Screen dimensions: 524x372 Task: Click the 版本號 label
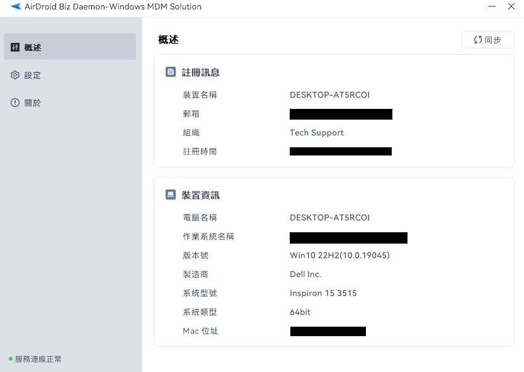pos(195,256)
